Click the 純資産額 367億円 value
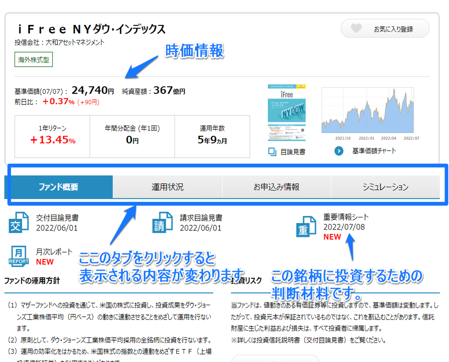Image resolution: width=449 pixels, height=362 pixels. 153,90
